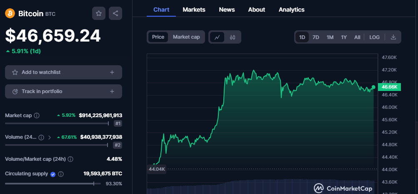Viewport: 418px width, 194px height.
Task: Open the About tab
Action: coord(256,10)
